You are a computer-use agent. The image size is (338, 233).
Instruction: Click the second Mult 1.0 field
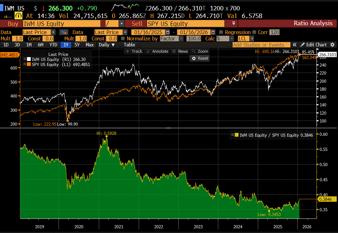tap(81, 39)
